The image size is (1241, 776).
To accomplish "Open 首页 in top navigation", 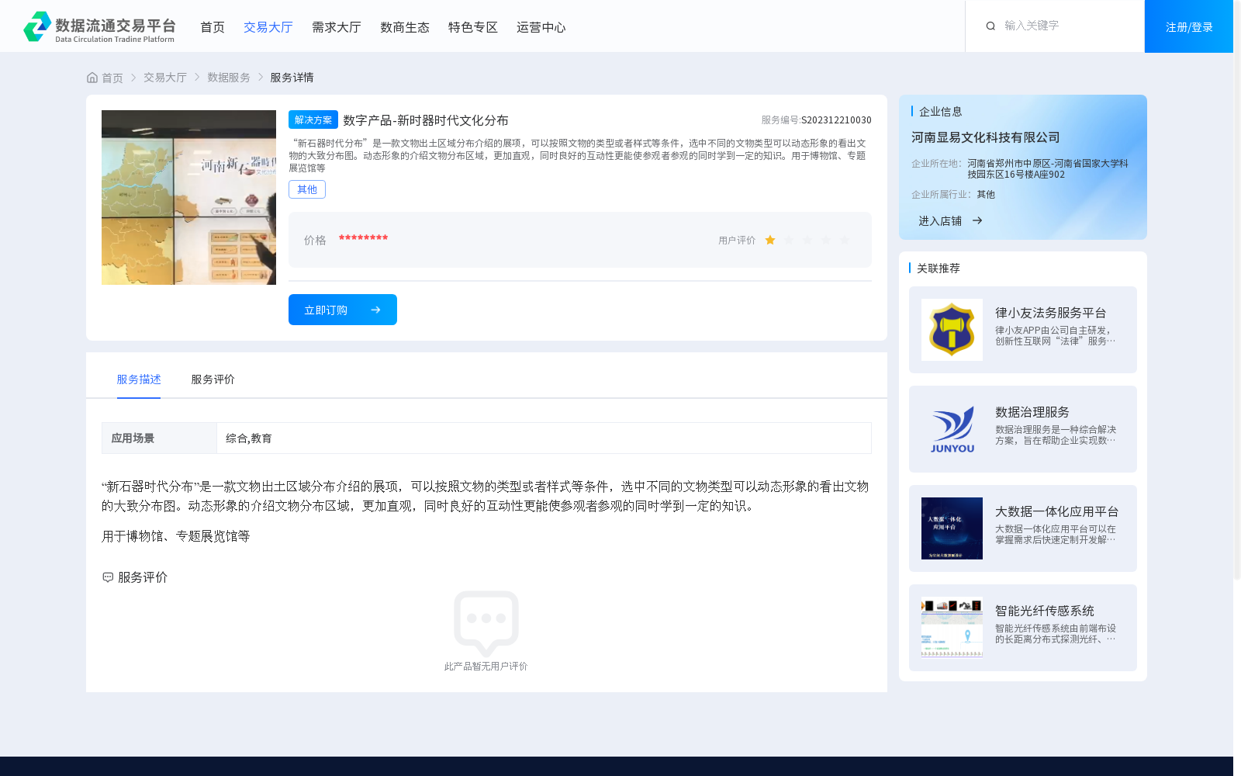I will pyautogui.click(x=212, y=27).
